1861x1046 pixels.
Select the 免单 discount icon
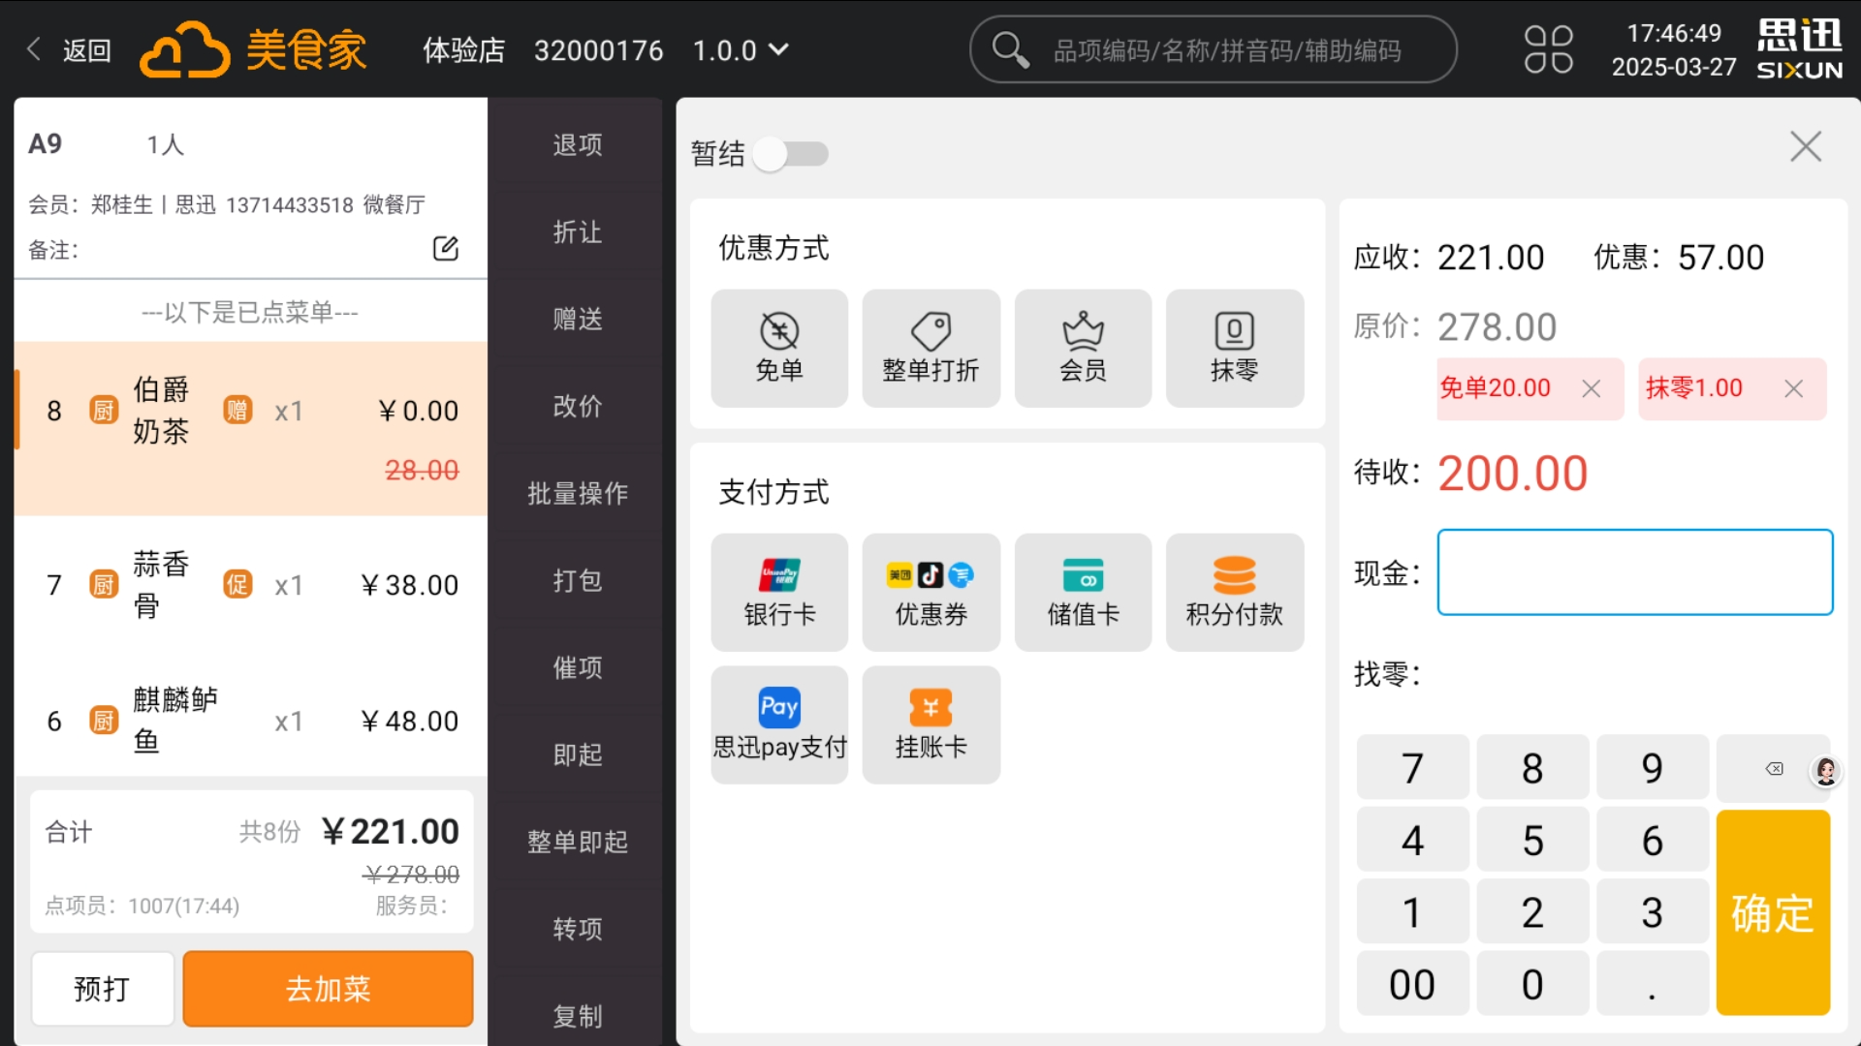(x=779, y=348)
